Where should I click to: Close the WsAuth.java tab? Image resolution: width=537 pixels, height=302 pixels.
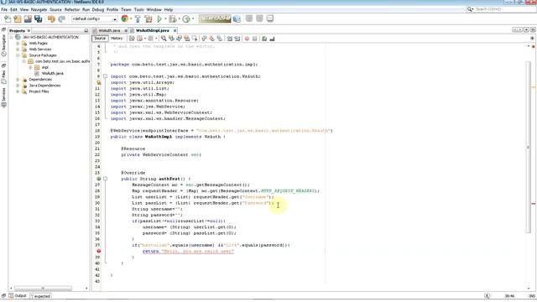[126, 30]
